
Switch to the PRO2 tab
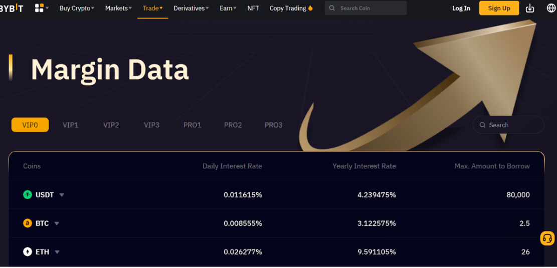(x=233, y=125)
